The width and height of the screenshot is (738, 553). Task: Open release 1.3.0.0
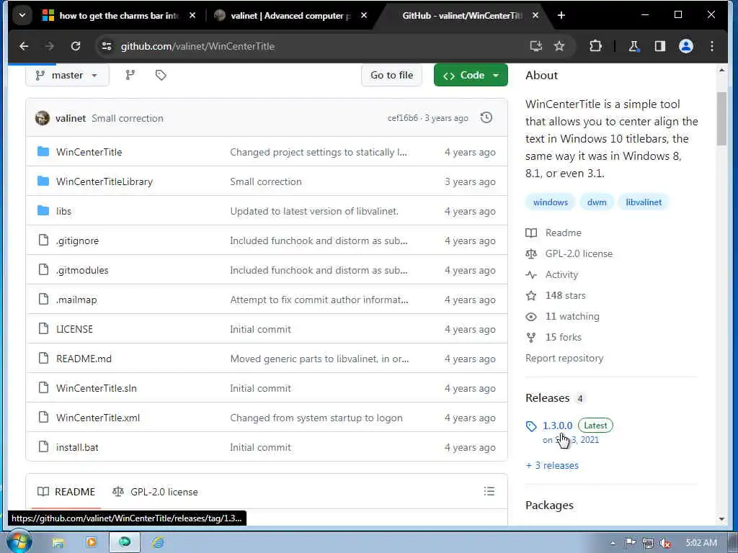click(x=557, y=426)
